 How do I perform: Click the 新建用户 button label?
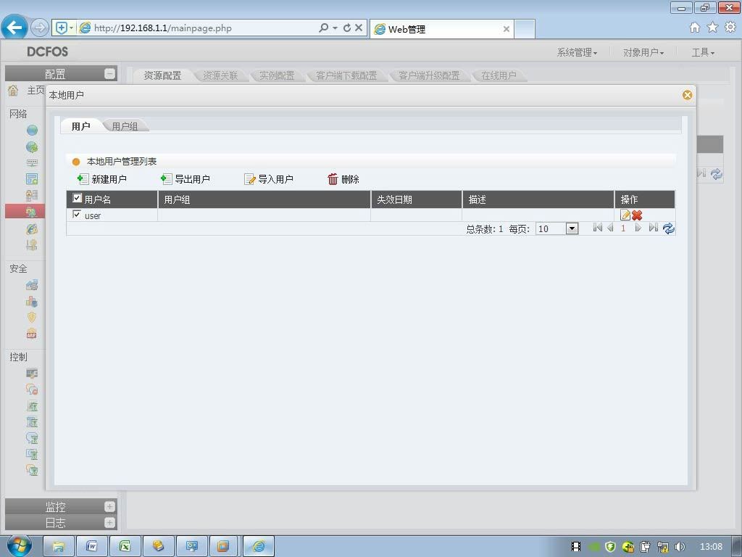click(x=109, y=180)
